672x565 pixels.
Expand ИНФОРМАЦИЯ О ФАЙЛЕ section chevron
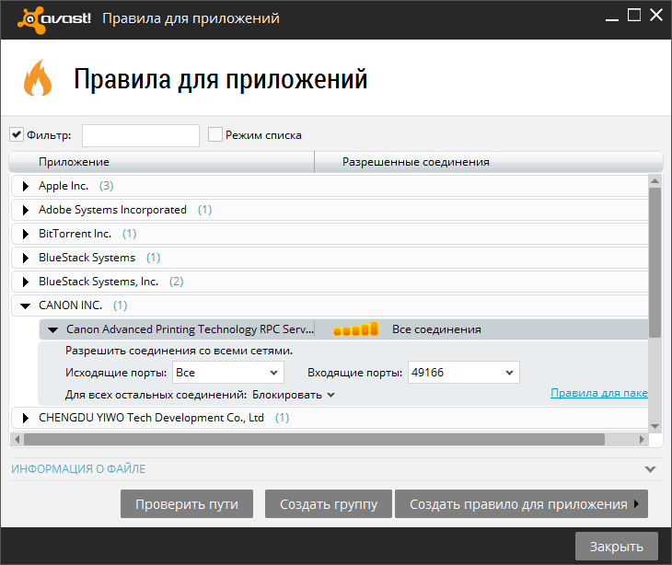pyautogui.click(x=650, y=469)
